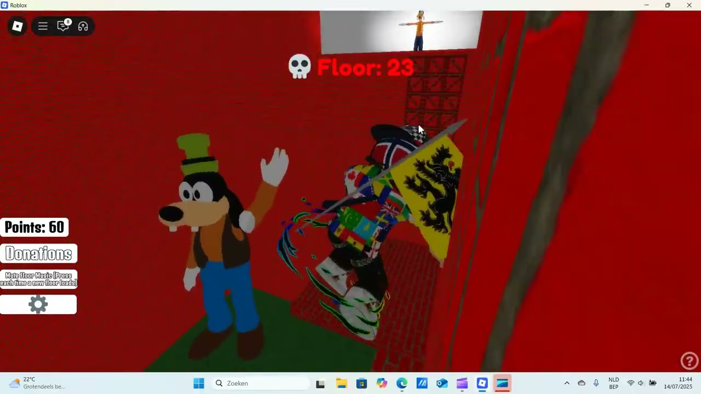
Task: Click the skull icon beside Floor
Action: [300, 67]
